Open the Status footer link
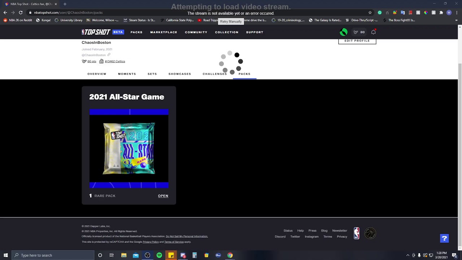Viewport: 462px width, 260px height. [288, 230]
